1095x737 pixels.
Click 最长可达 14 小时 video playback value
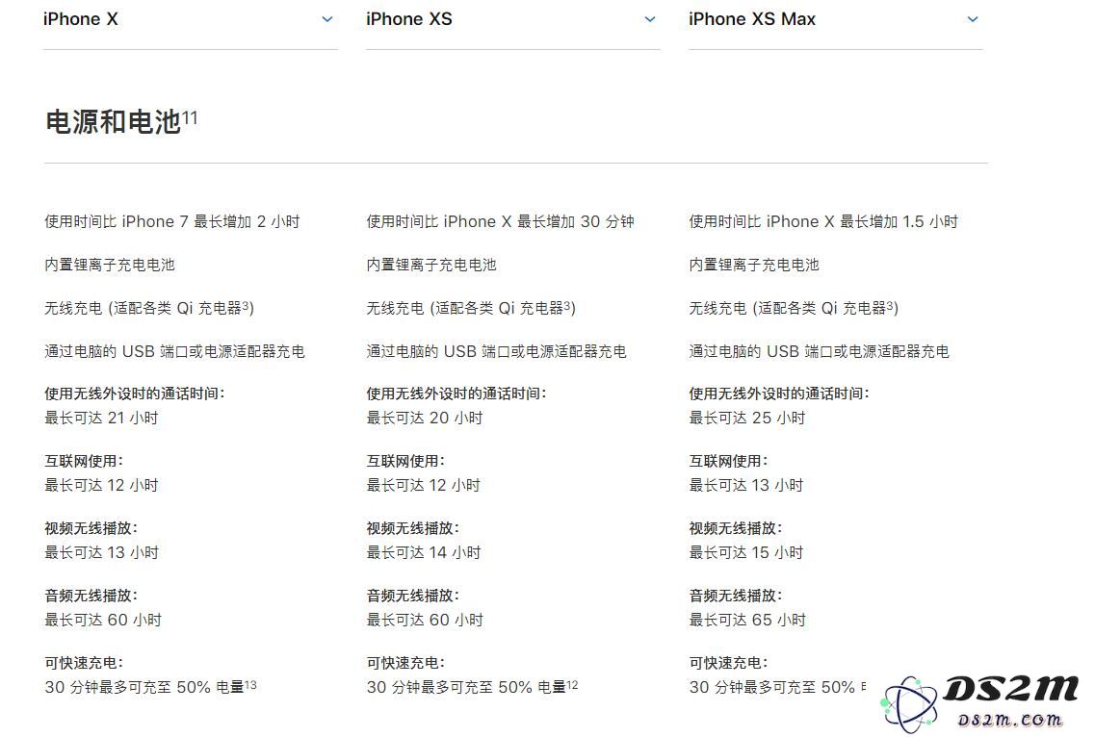[x=424, y=552]
